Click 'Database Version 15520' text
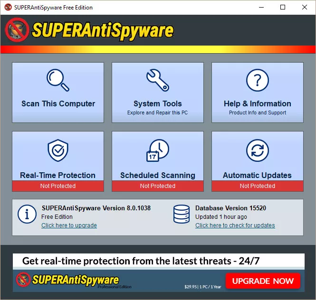The height and width of the screenshot is (300, 316). coord(230,208)
